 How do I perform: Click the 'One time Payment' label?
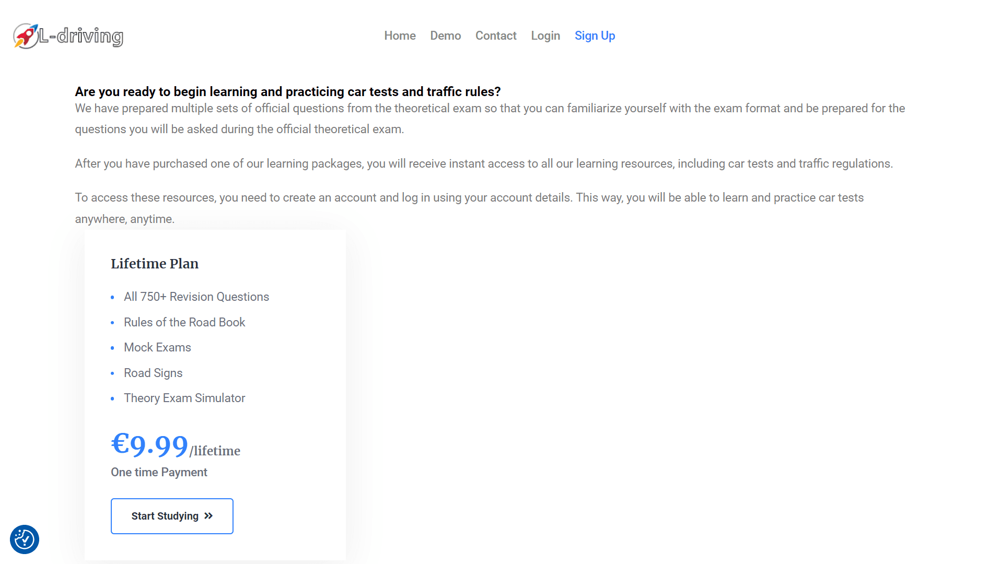pos(159,472)
